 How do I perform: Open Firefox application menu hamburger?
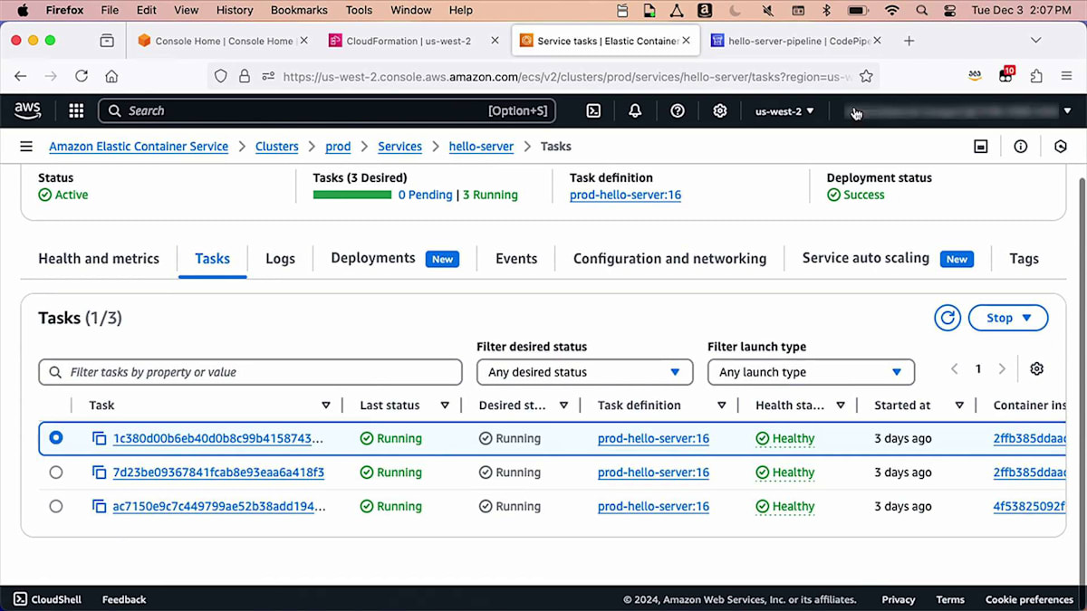(1066, 76)
